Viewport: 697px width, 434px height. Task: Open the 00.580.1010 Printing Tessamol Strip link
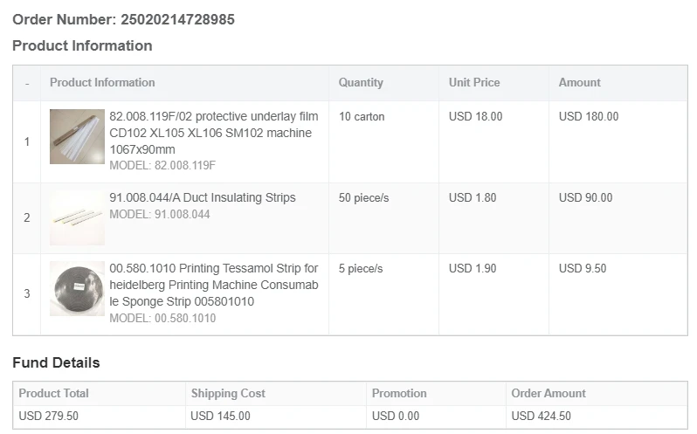coord(213,285)
